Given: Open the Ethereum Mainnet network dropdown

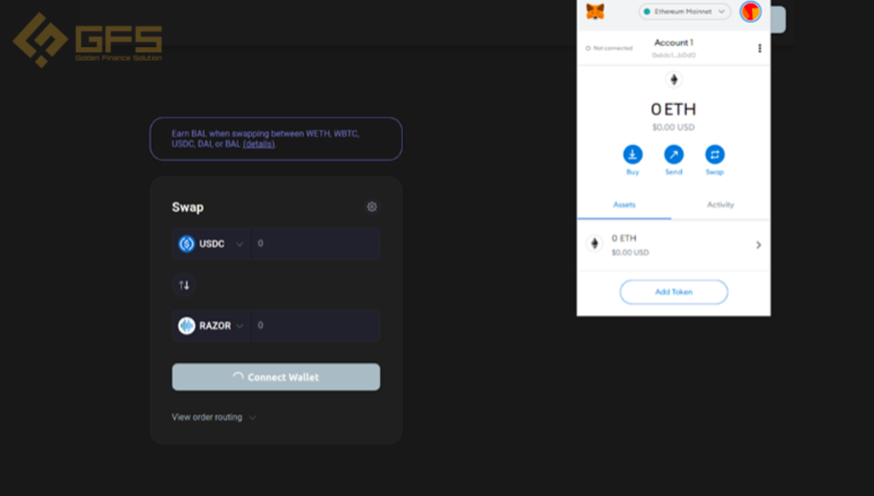Looking at the screenshot, I should pos(685,12).
